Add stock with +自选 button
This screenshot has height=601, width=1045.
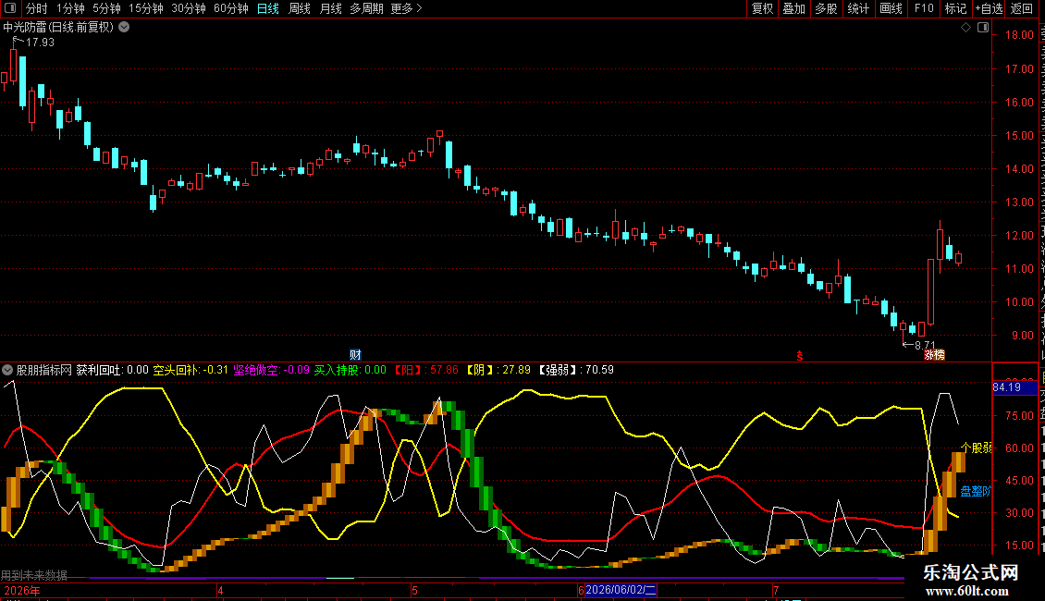(x=989, y=8)
